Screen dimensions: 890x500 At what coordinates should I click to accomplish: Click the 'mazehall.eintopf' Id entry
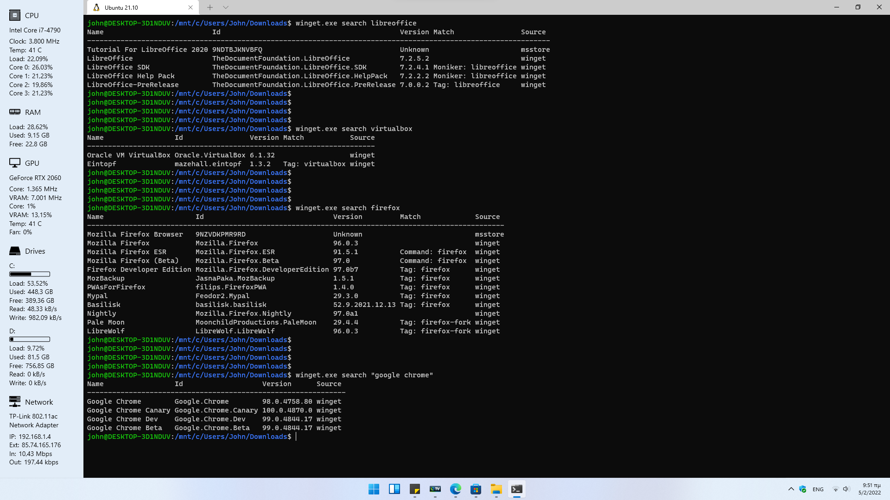coord(208,164)
